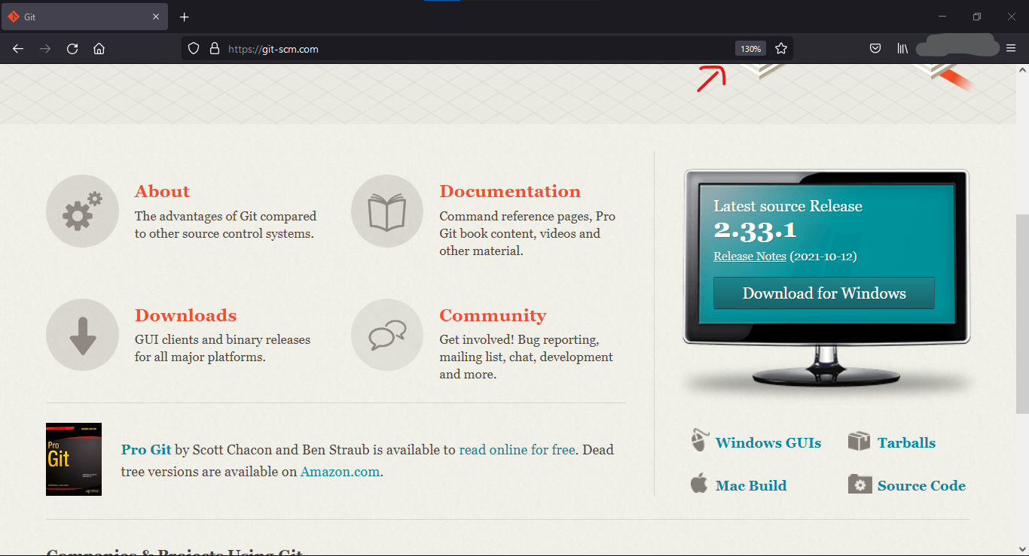This screenshot has height=556, width=1029.
Task: Select the open book Documentation icon
Action: (x=386, y=211)
